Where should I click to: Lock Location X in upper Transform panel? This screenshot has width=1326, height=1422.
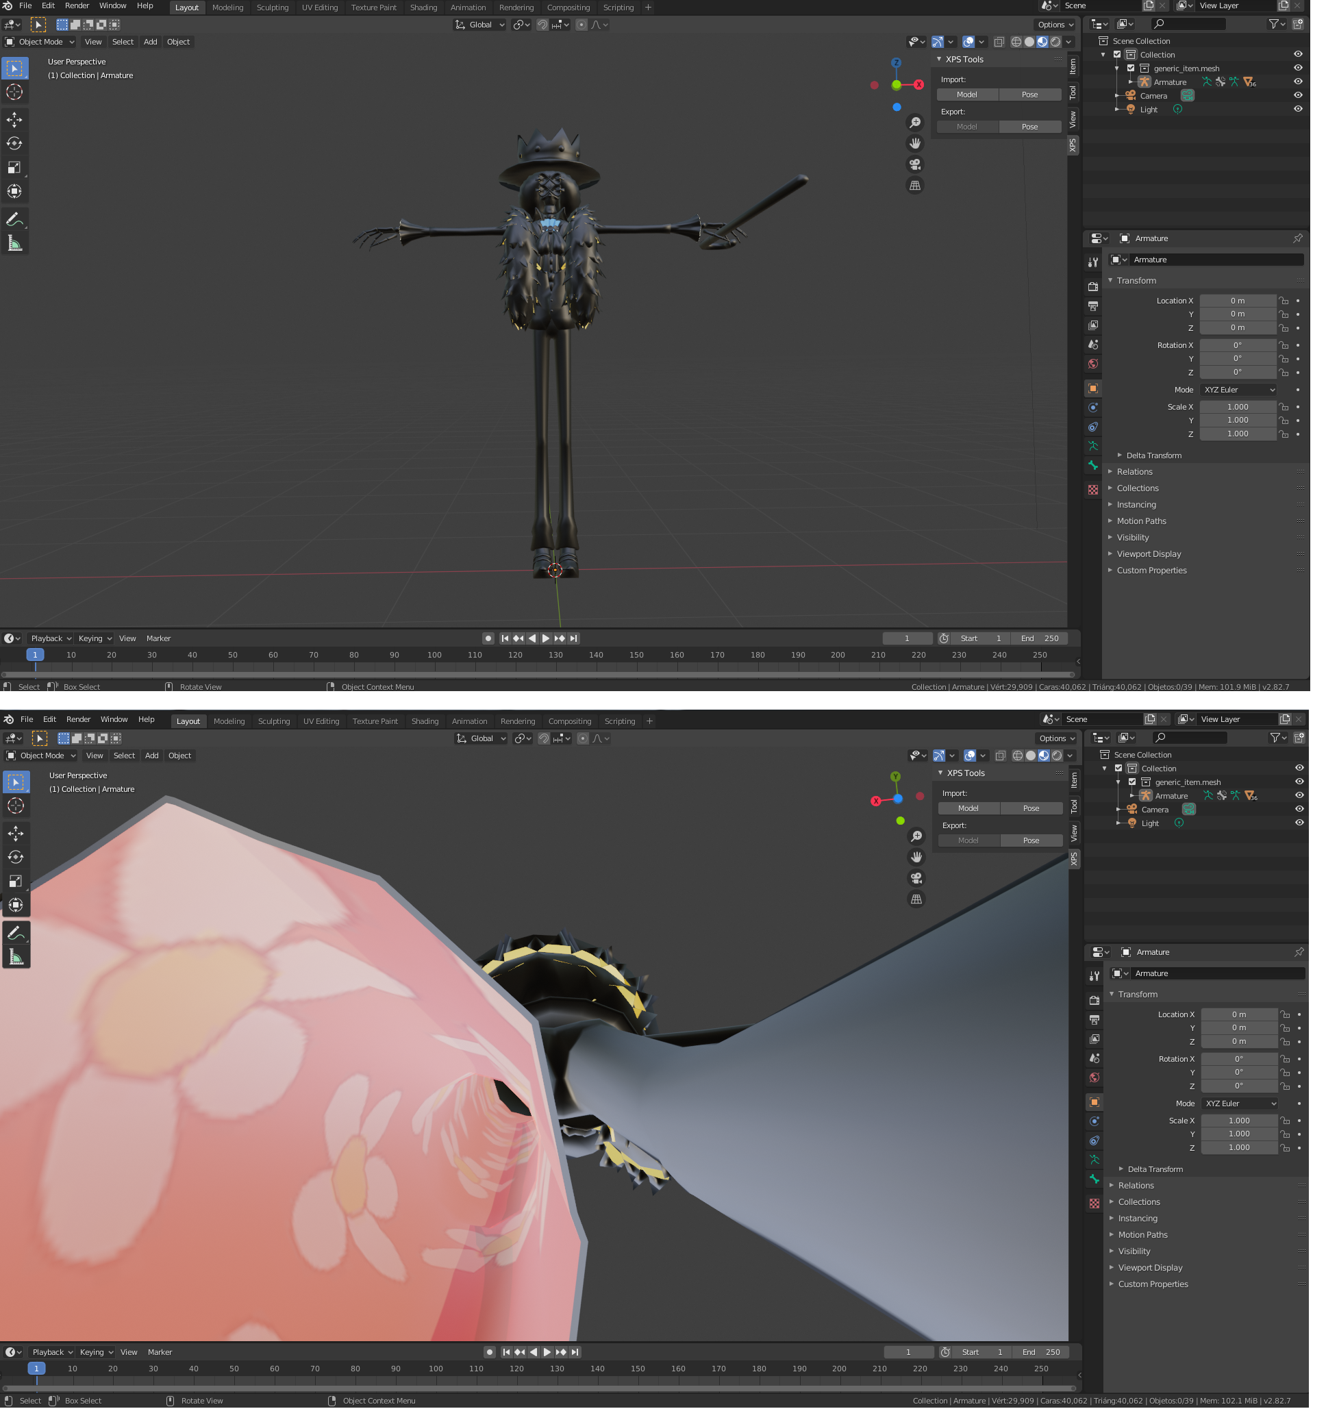pyautogui.click(x=1284, y=301)
